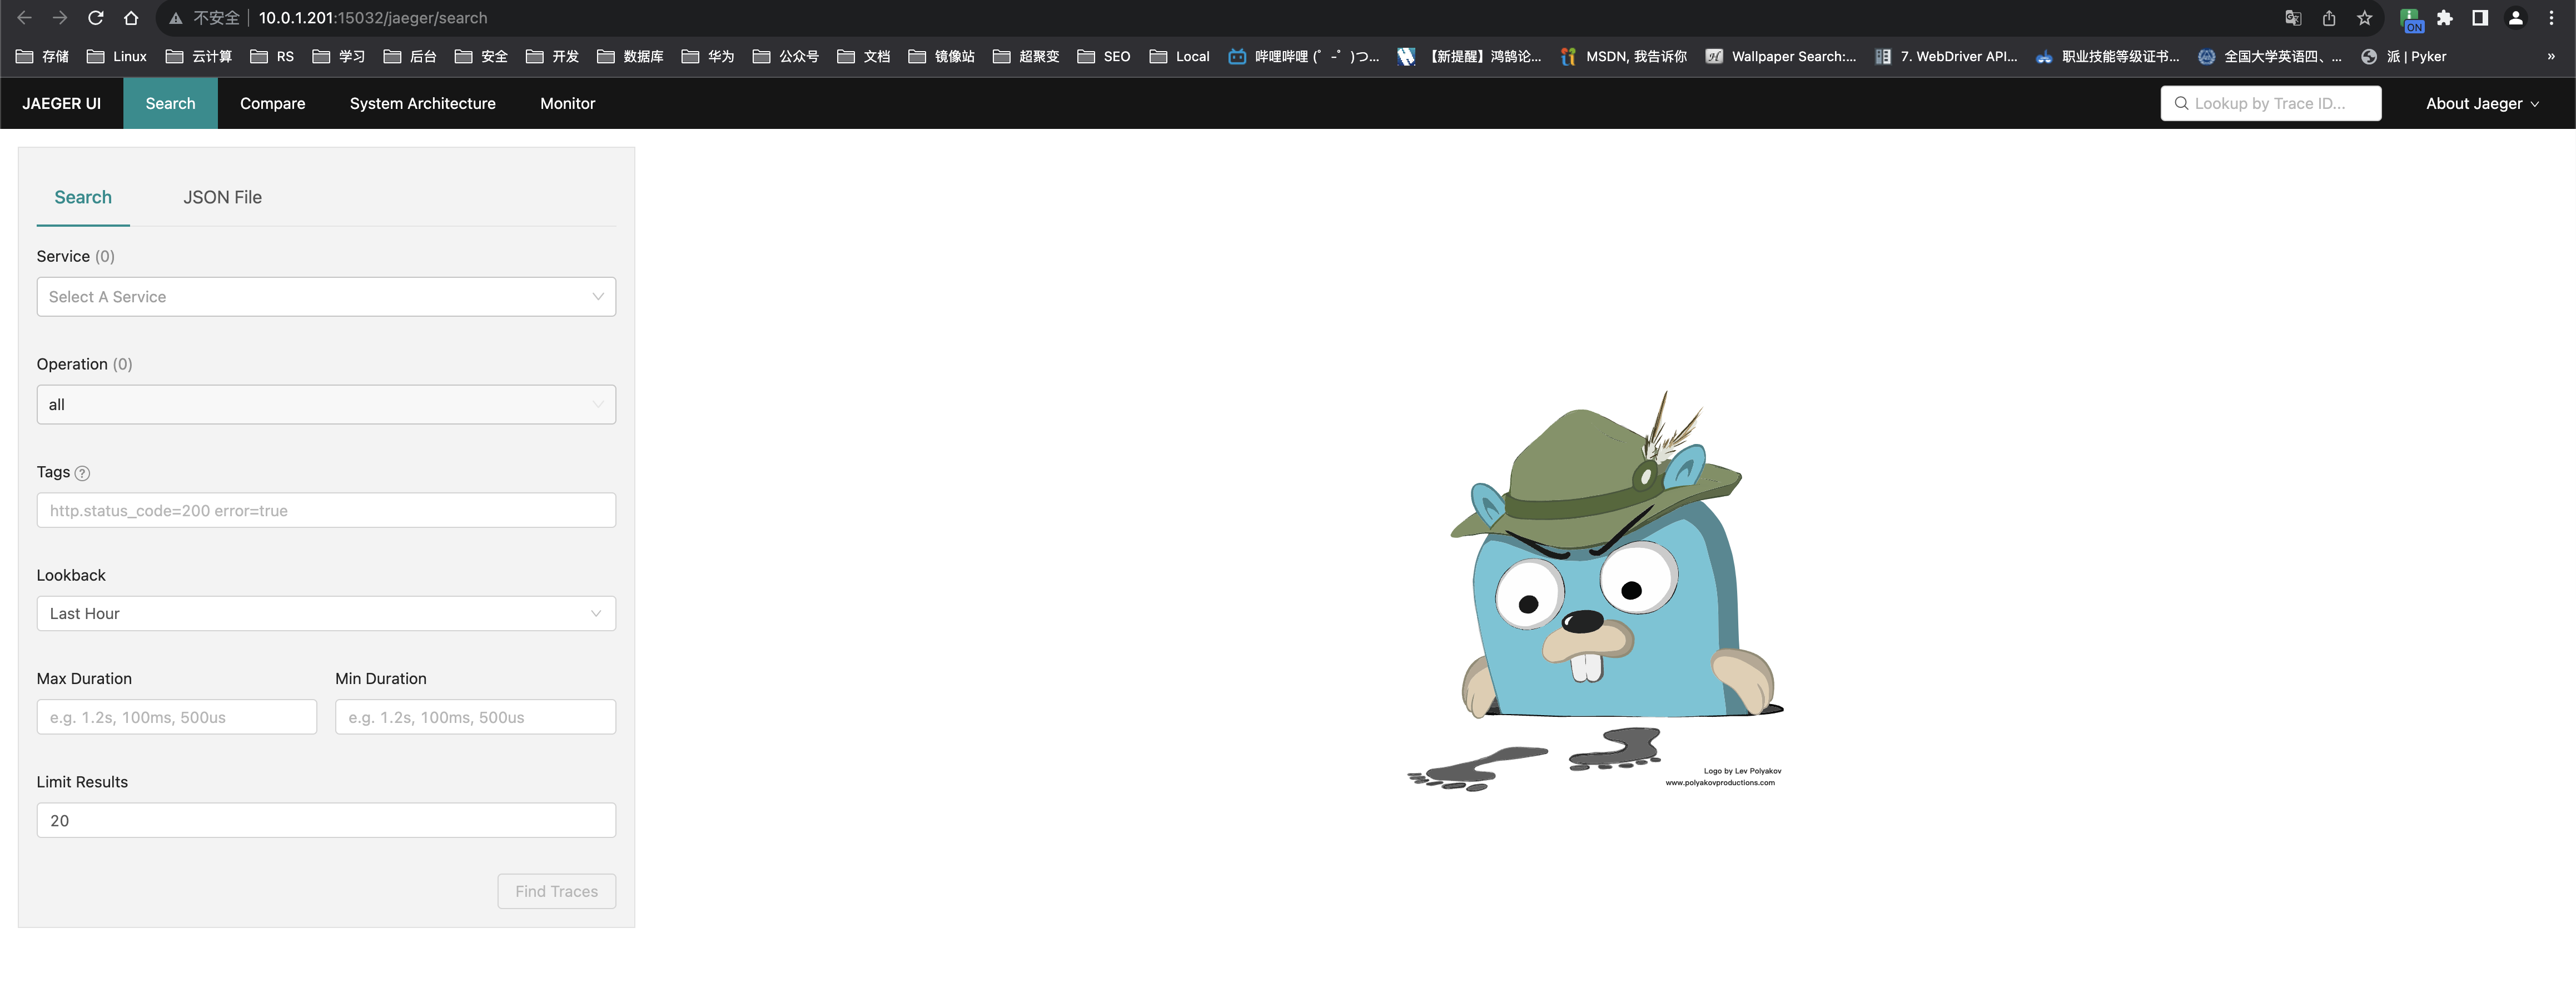Toggle the browser side panel icon
The width and height of the screenshot is (2576, 988).
click(2480, 18)
